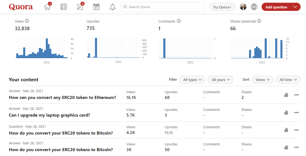
Task: Click the info icon next to Shares (external)
Action: [x=259, y=21]
